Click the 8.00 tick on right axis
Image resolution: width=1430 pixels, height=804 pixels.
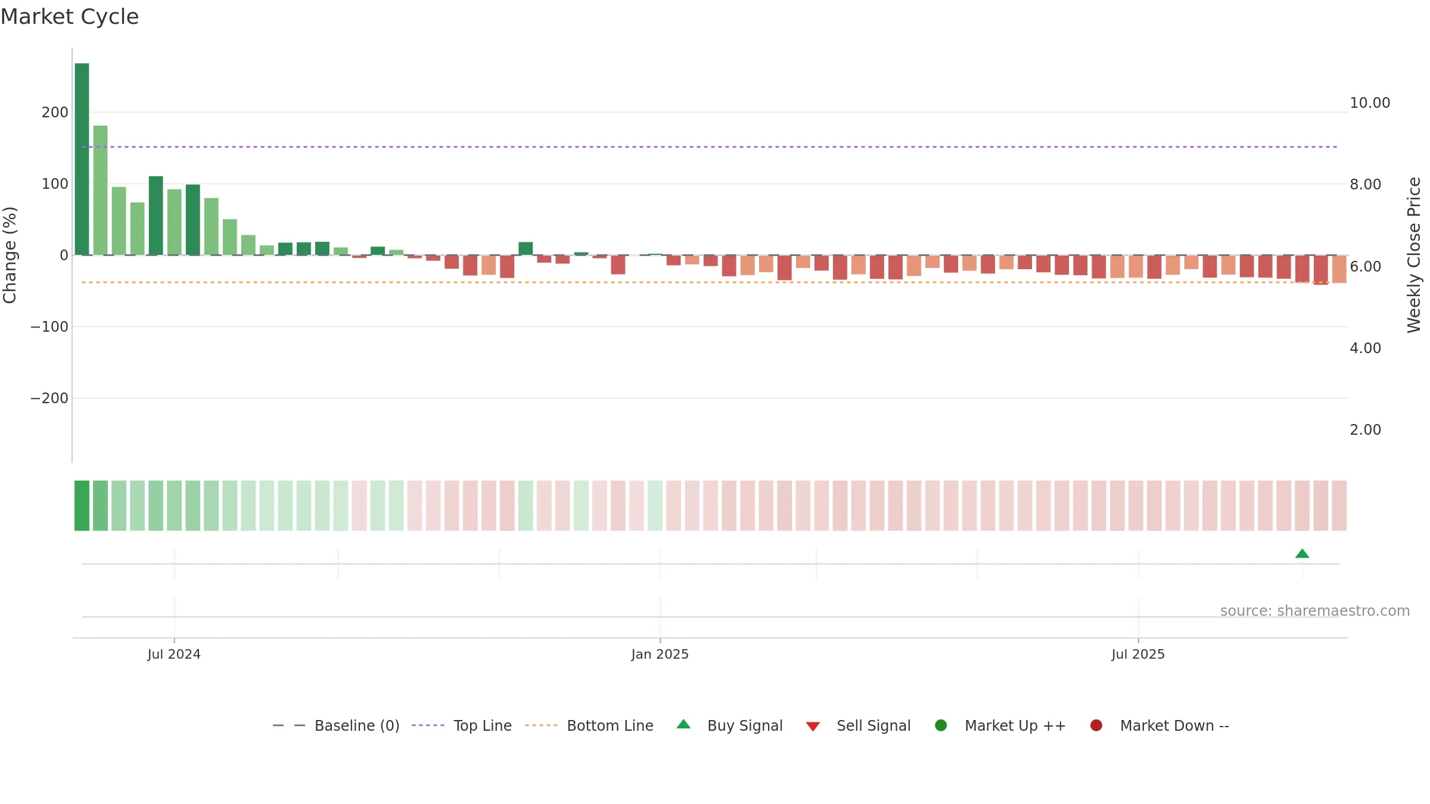tap(1366, 185)
